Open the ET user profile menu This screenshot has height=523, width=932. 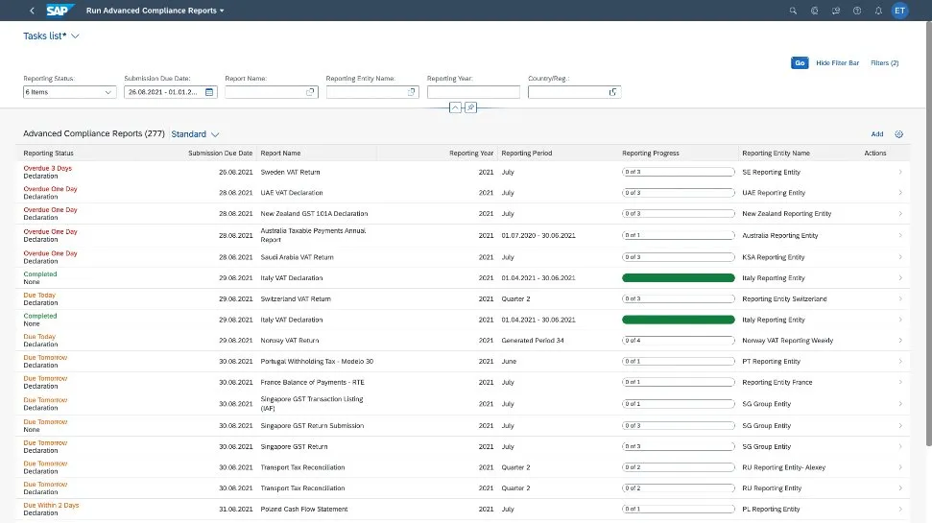pyautogui.click(x=899, y=11)
